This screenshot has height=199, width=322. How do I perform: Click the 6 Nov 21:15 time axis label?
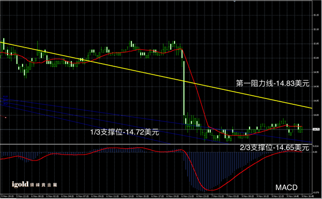tap(187, 196)
